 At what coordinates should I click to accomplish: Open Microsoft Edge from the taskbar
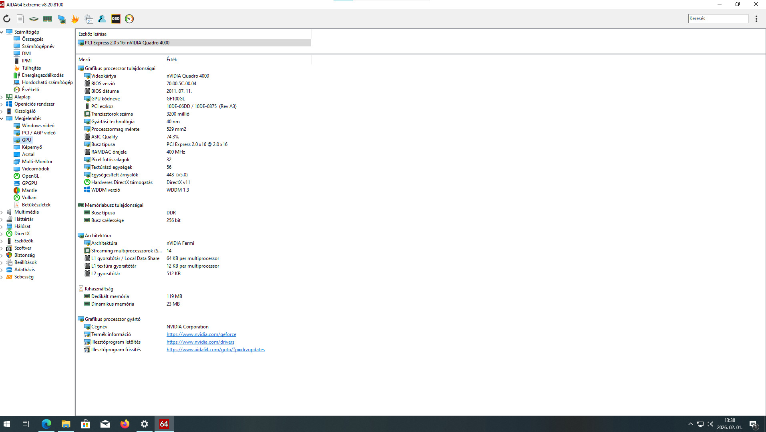(46, 424)
